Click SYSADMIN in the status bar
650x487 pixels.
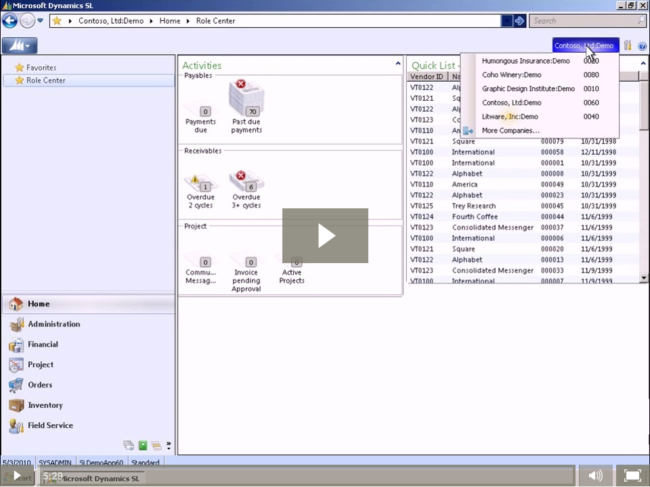[55, 462]
